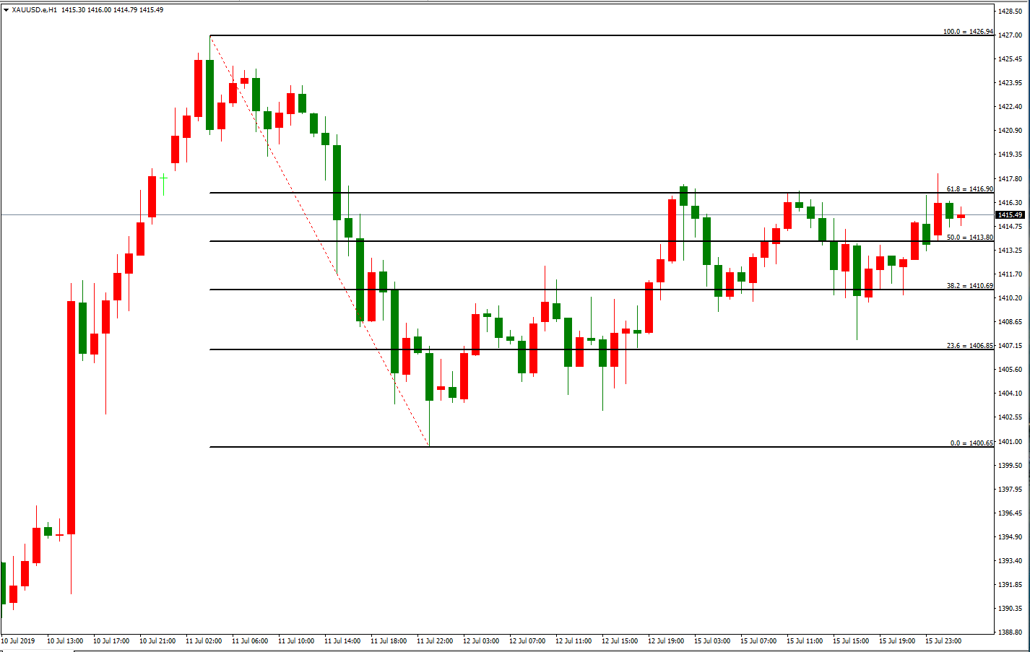Click the 15 Jul 03:00 time label

[x=712, y=641]
